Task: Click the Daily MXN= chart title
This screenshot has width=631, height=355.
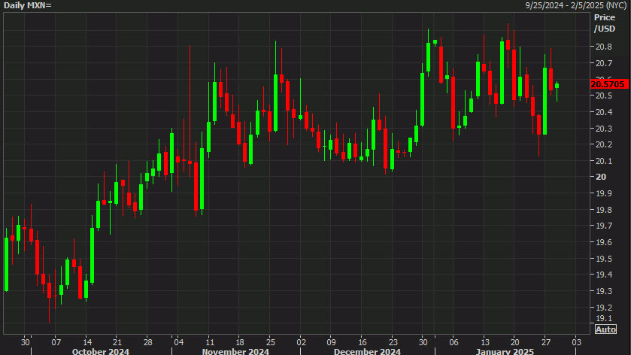Action: pyautogui.click(x=27, y=5)
